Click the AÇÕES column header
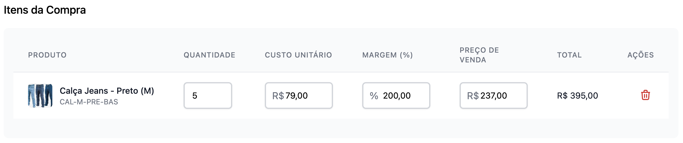Viewport: 683px width, 143px height. click(640, 55)
